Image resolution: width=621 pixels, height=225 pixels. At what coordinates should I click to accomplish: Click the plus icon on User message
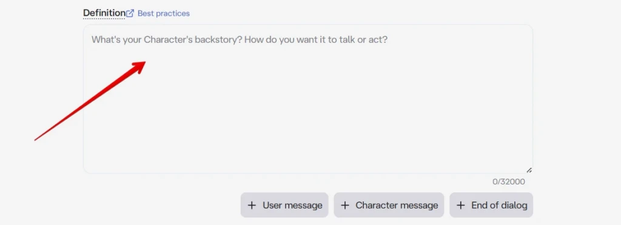point(252,205)
